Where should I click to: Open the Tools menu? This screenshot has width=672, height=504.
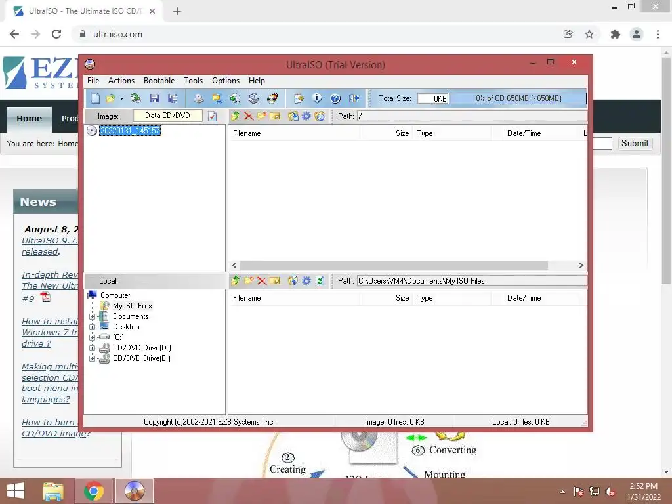click(x=194, y=81)
